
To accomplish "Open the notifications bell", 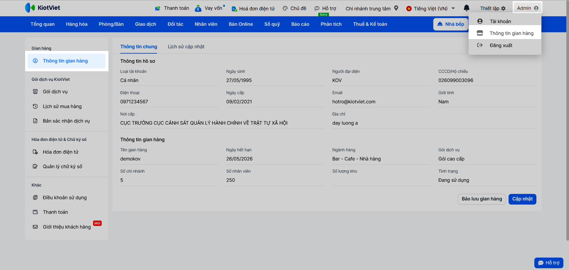I will [x=466, y=8].
